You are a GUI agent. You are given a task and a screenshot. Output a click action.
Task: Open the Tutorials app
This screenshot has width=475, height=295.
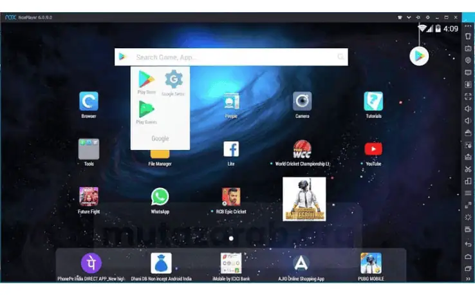coord(373,101)
